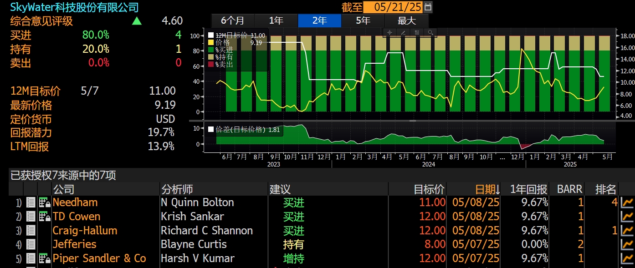This screenshot has height=268, width=635.
Task: Click the 已获授权7来源中的7项 header text
Action: pyautogui.click(x=63, y=175)
